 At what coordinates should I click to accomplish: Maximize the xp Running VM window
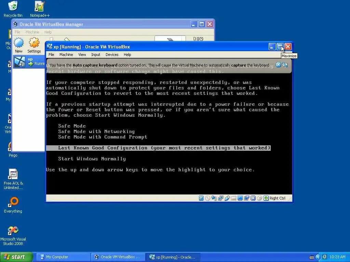coord(280,46)
